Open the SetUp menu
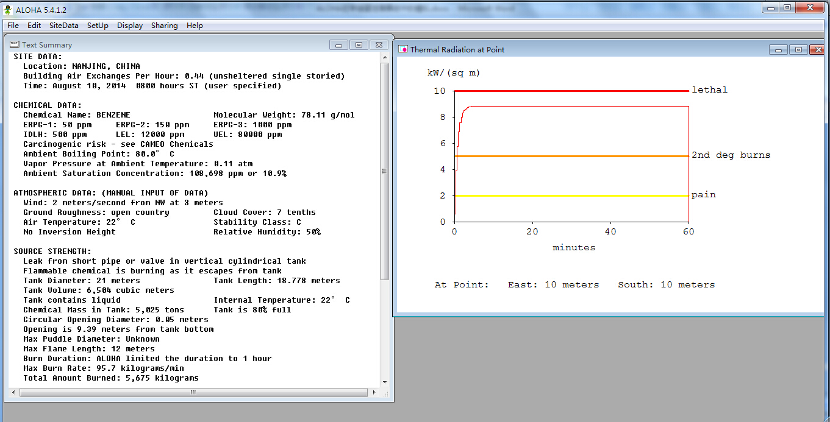830x422 pixels. 98,26
